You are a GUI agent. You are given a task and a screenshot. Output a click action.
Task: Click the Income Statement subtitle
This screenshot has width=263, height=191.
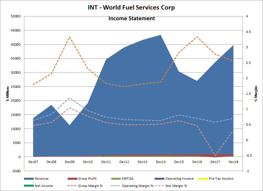pos(131,18)
